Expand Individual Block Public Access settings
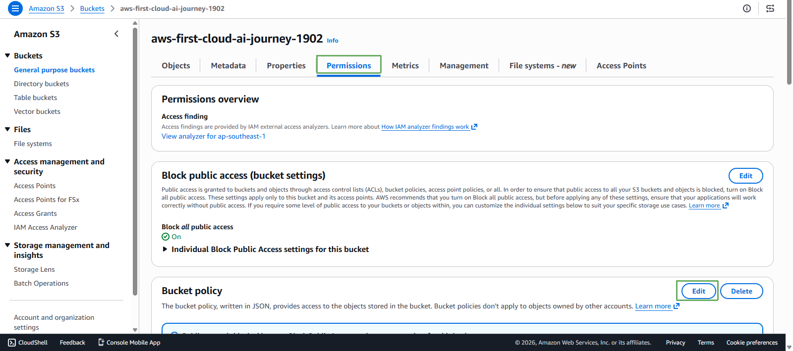The width and height of the screenshot is (793, 351). (265, 250)
